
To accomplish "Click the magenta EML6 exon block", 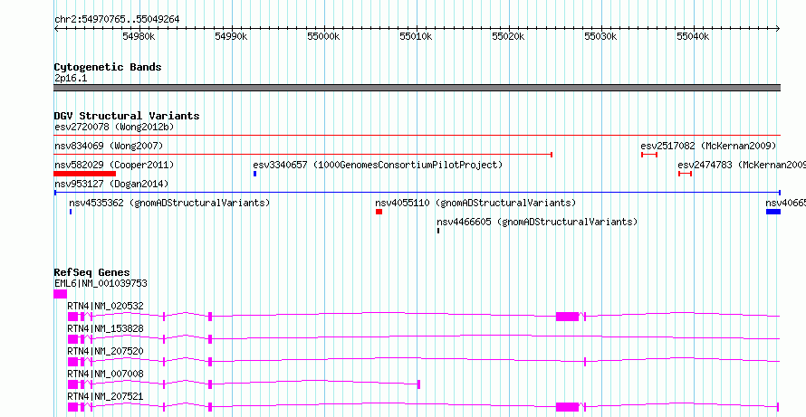I will (60, 294).
